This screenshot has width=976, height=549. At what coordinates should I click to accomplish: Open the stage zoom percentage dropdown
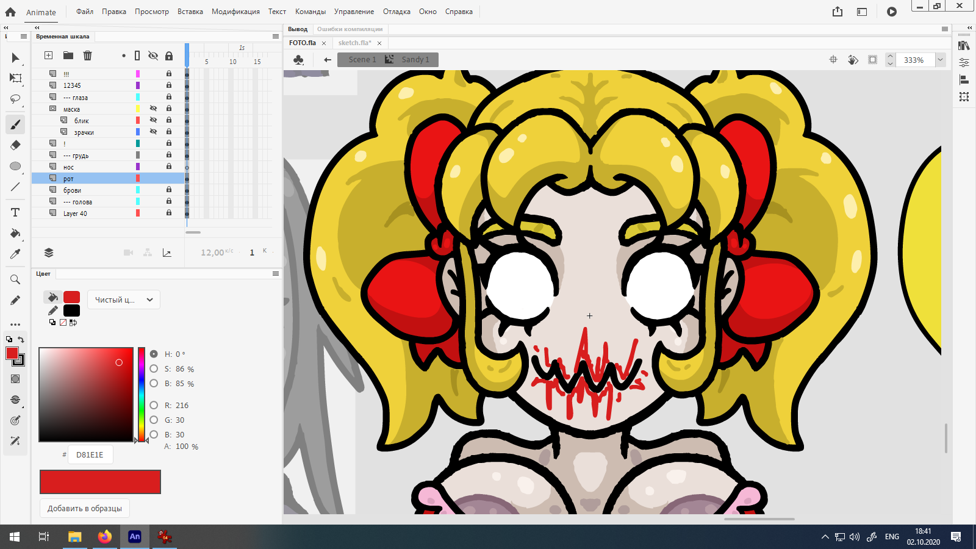coord(941,60)
